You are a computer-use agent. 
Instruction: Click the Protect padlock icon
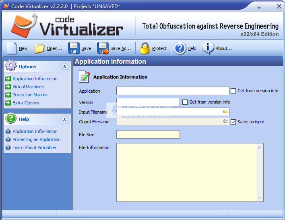(x=145, y=48)
